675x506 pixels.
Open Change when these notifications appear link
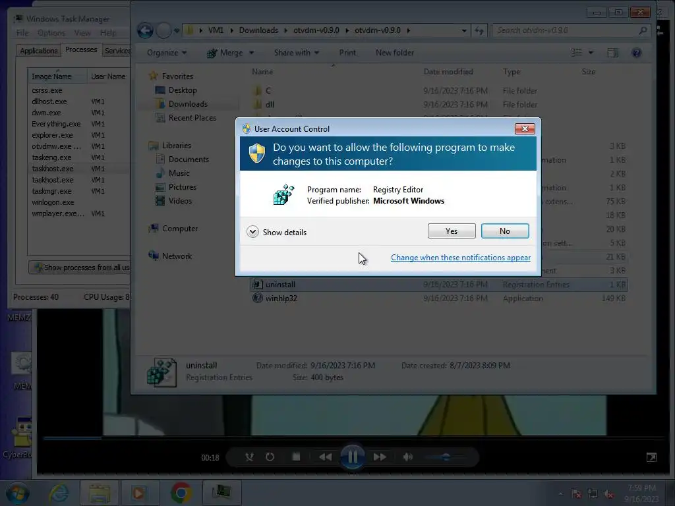(x=461, y=258)
